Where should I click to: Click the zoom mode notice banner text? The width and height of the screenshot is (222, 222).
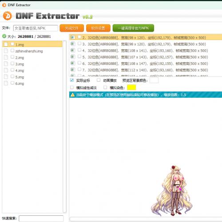click(131, 95)
